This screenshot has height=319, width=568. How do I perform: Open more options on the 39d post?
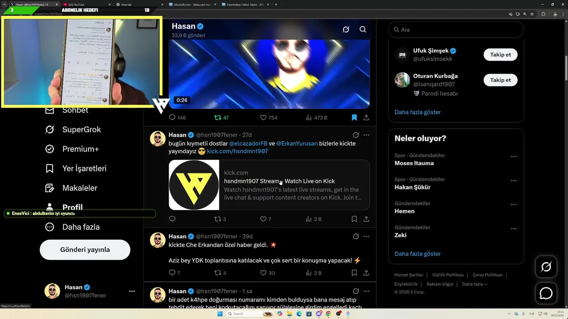(366, 236)
